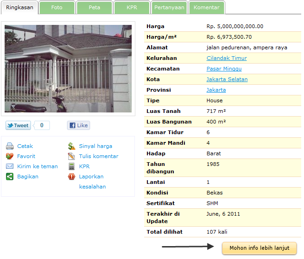Select the value Rp. 6,973,500.70
The image size is (304, 259).
click(229, 37)
